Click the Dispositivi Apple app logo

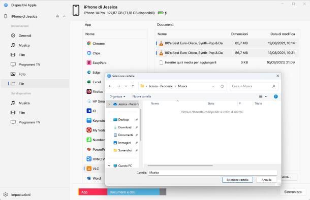point(6,5)
